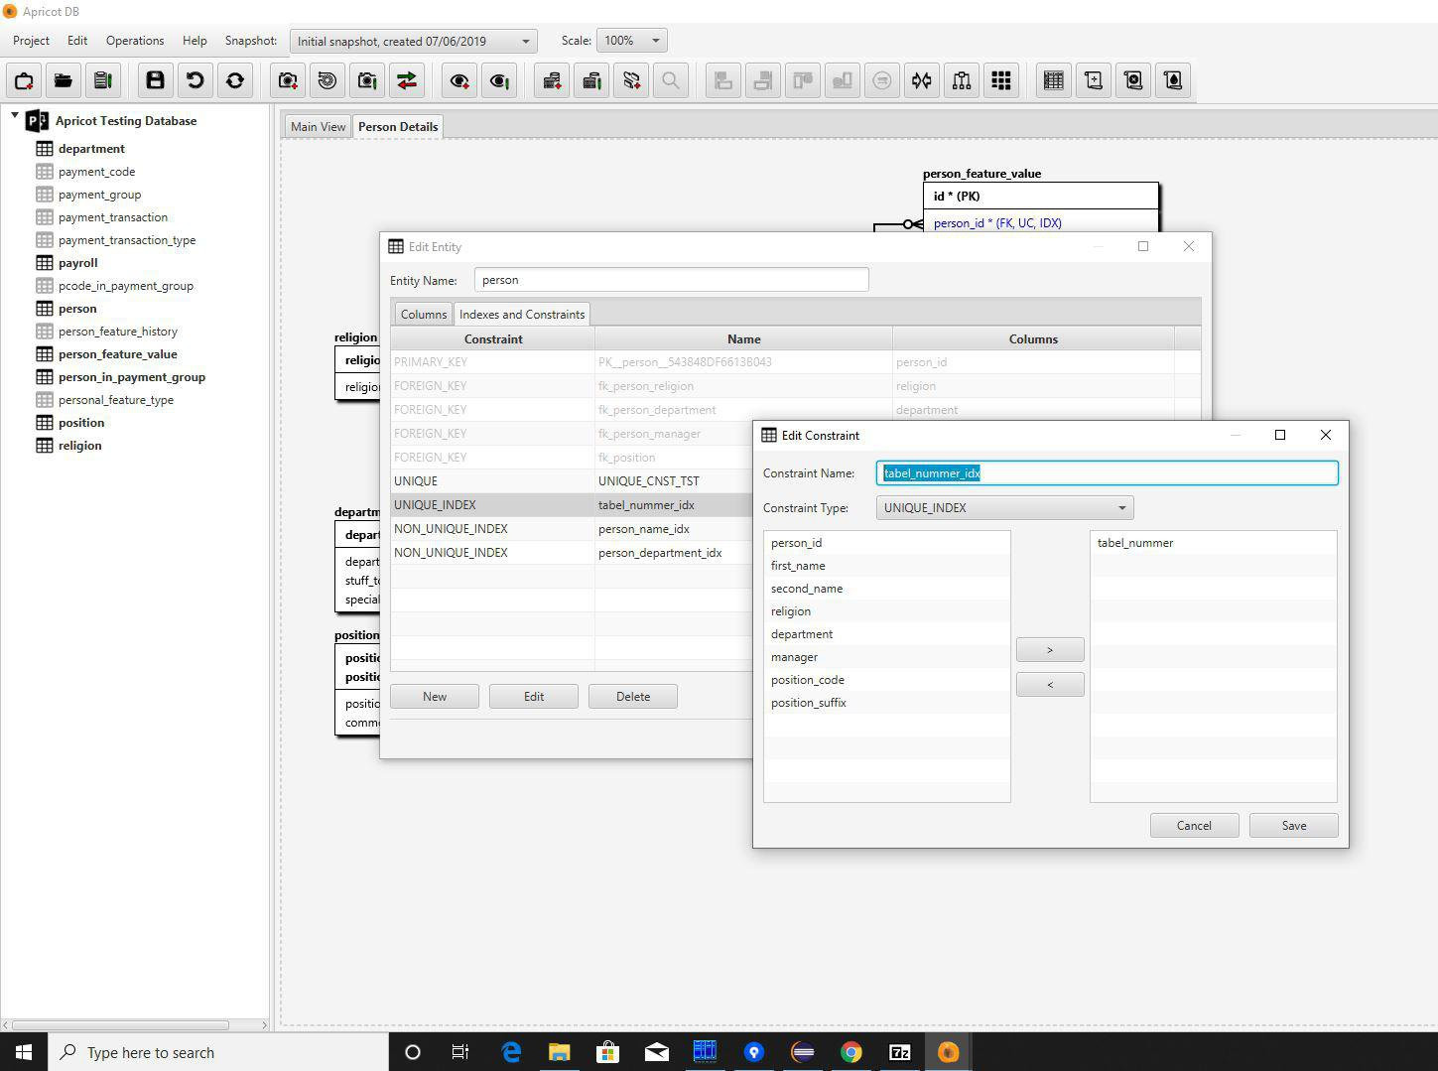Click the move right '>' button
Viewport: 1438px width, 1071px height.
coord(1050,650)
